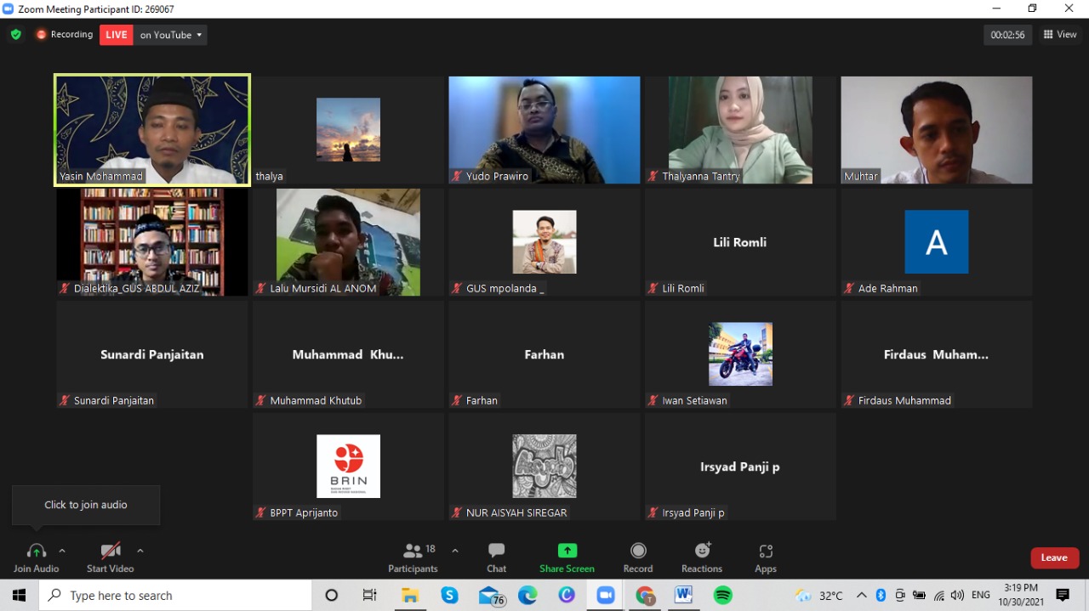Expand the audio options arrow beside Join Audio
1089x611 pixels.
point(62,551)
